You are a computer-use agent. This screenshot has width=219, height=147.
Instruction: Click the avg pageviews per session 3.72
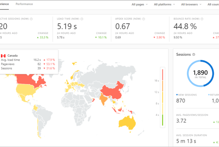click(x=181, y=121)
